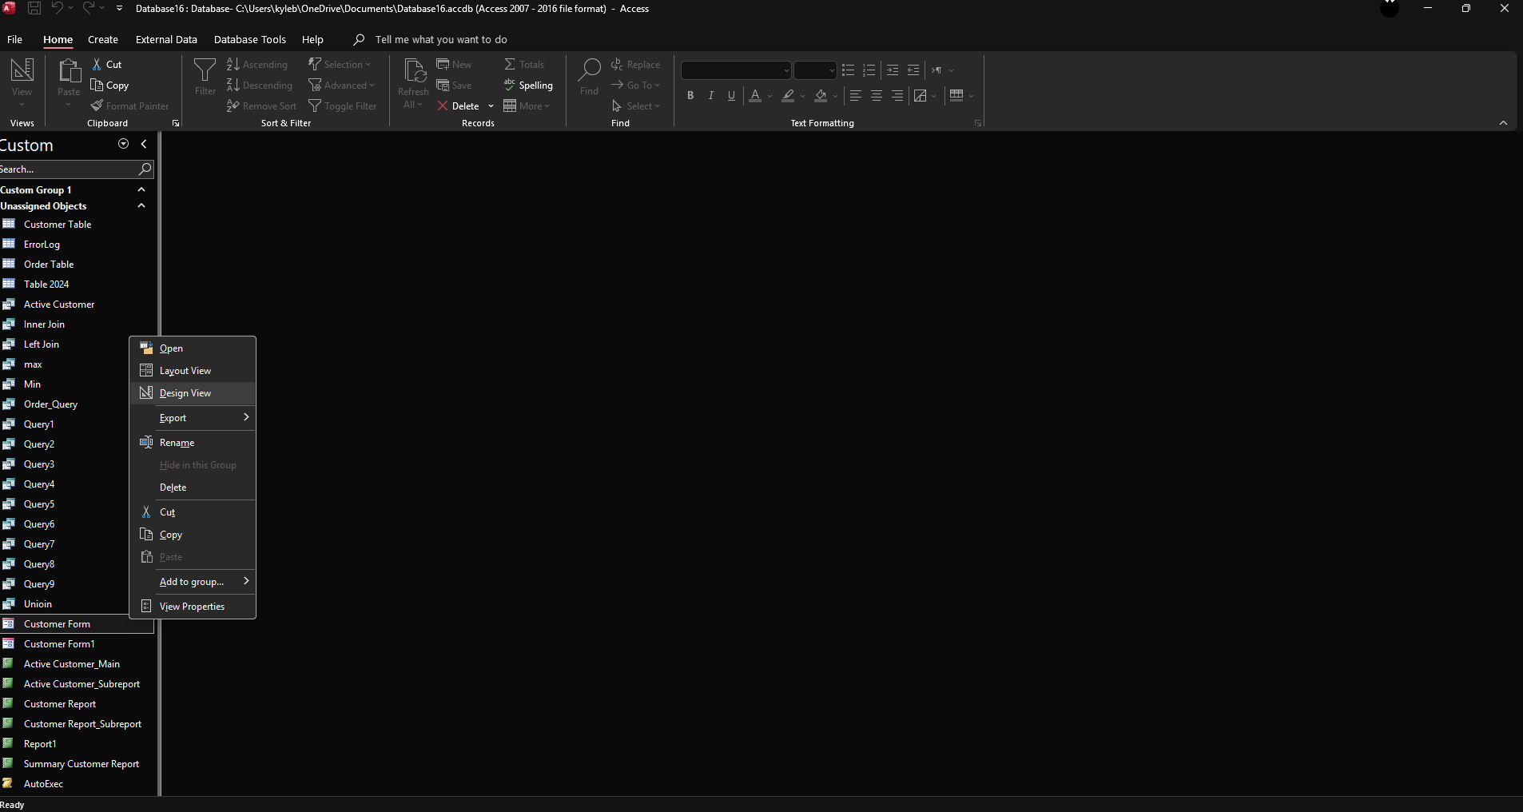Open Clipboard group dialog launcher

pyautogui.click(x=176, y=123)
